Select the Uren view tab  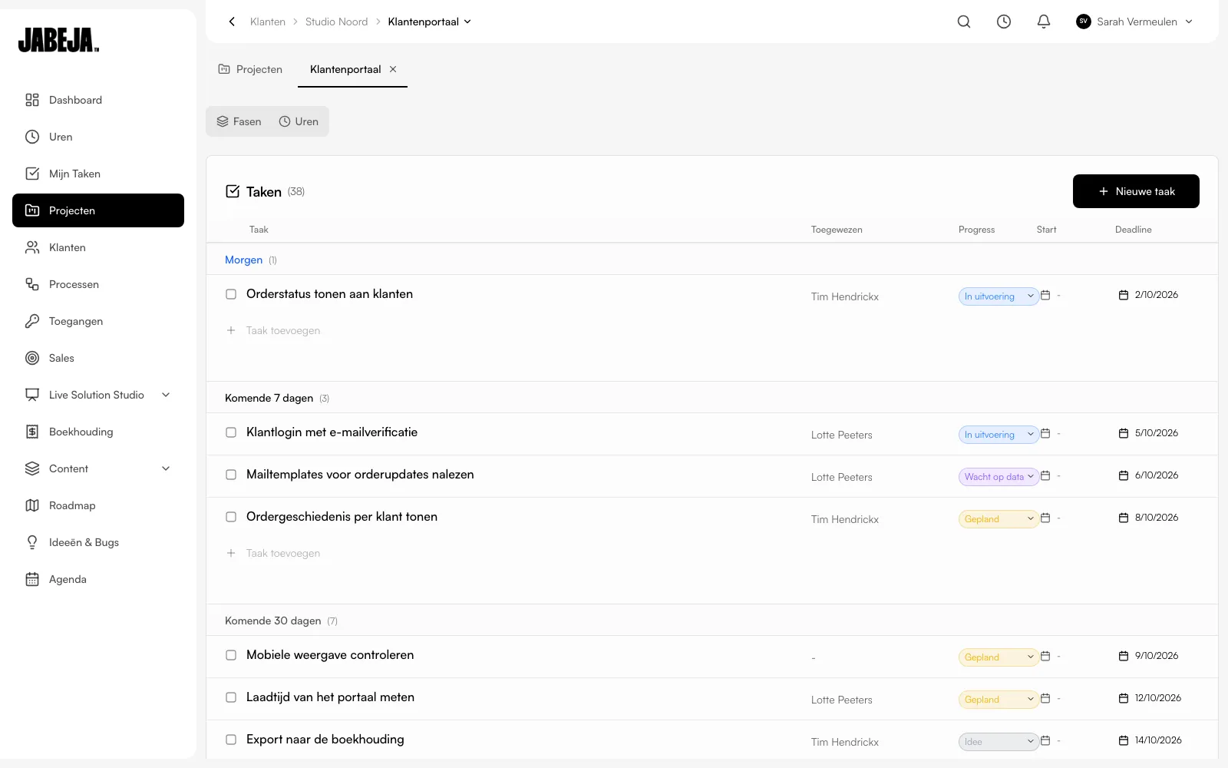(299, 121)
